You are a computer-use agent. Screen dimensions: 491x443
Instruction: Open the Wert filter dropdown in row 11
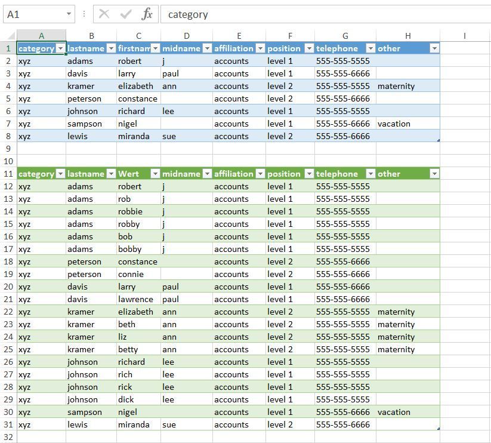[156, 174]
